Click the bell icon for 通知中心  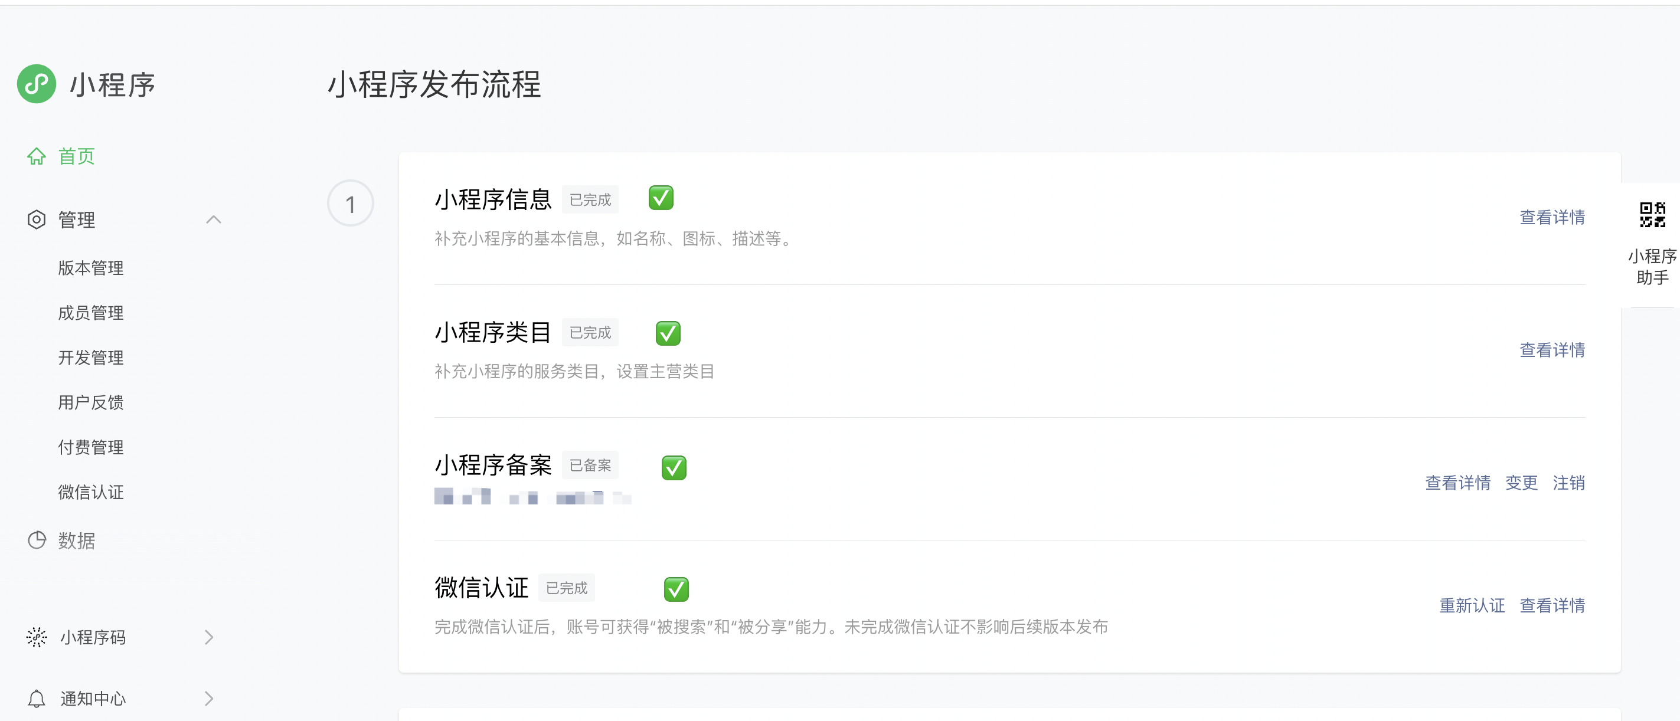37,698
